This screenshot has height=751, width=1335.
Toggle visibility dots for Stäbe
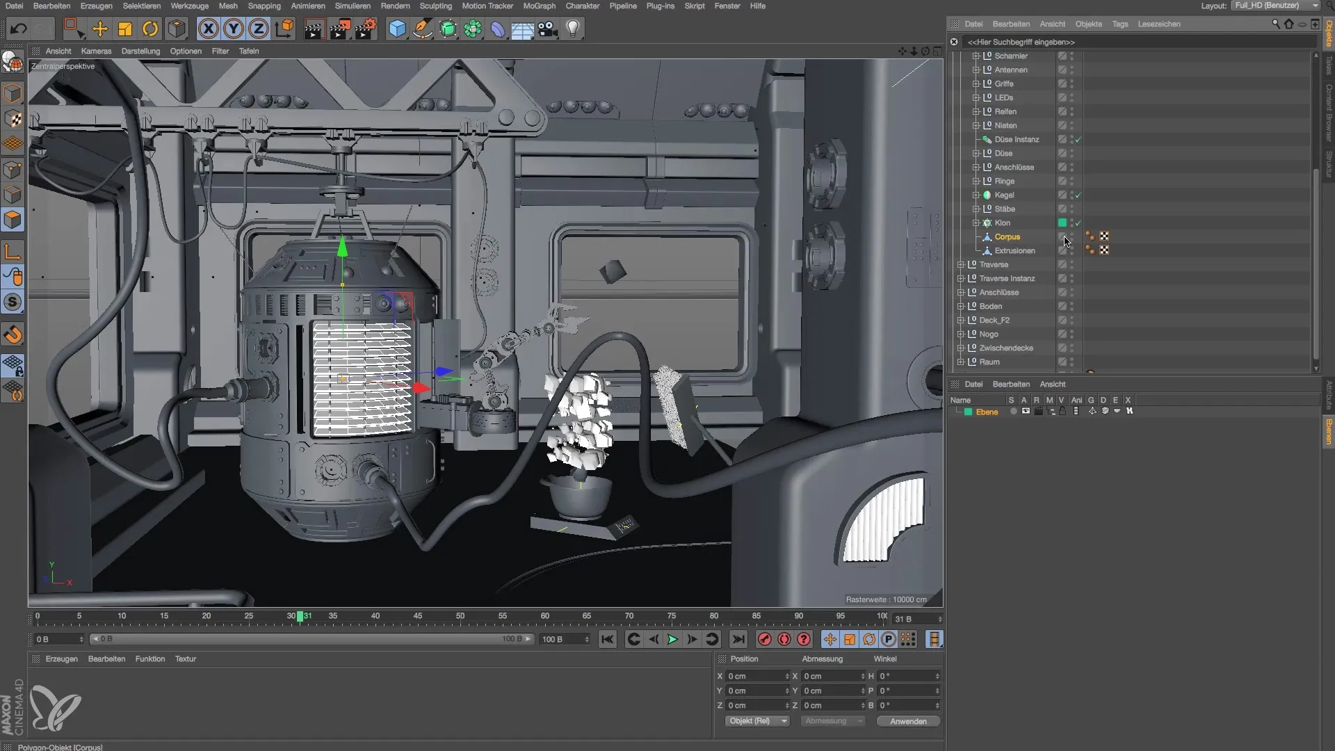point(1071,209)
